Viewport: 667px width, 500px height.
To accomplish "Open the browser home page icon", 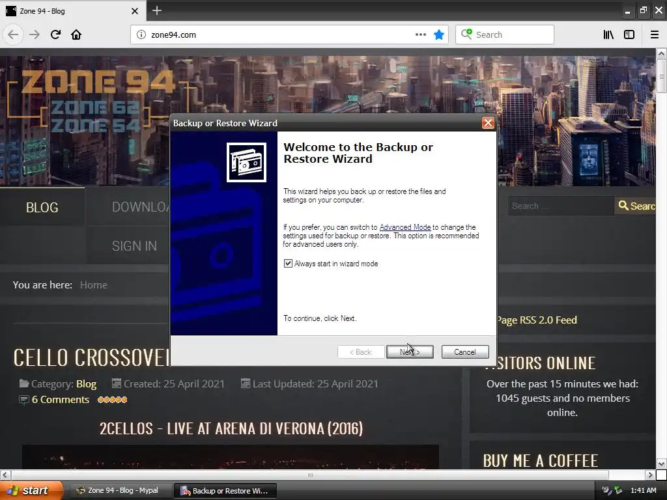I will (76, 35).
